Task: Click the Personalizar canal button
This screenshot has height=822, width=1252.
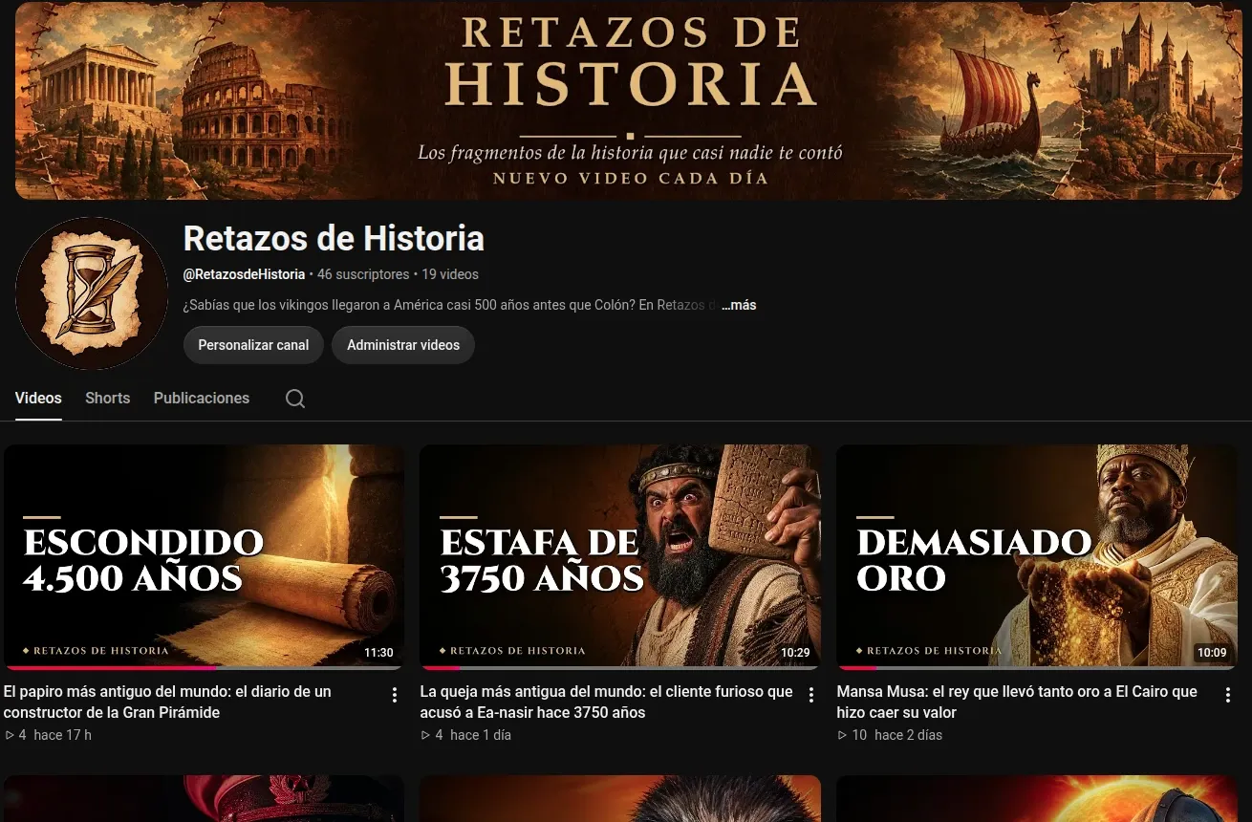Action: click(253, 345)
